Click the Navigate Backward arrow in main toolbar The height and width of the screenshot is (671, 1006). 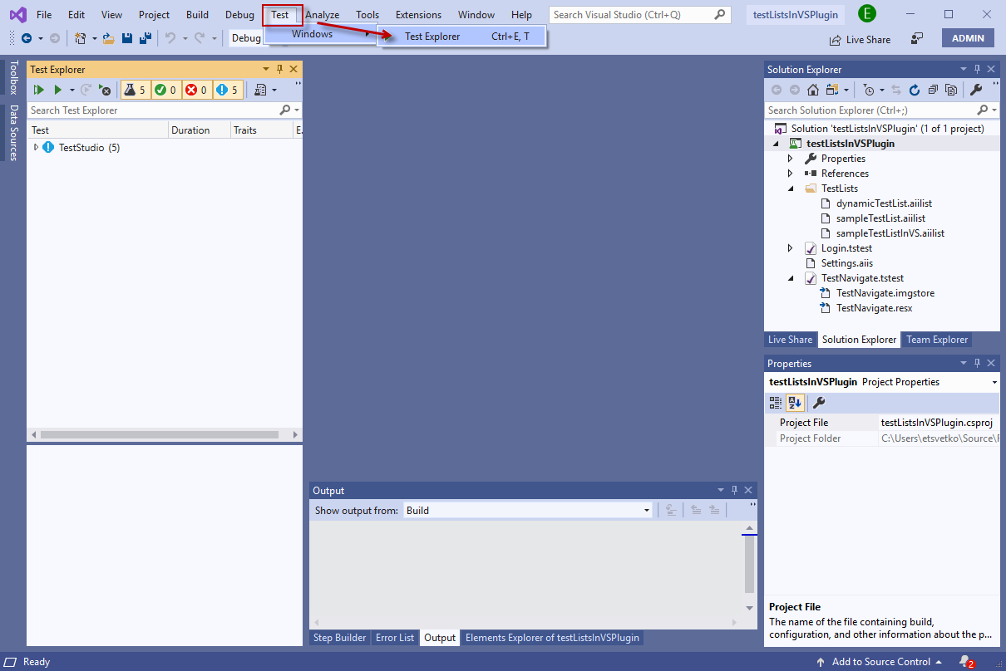pyautogui.click(x=27, y=38)
